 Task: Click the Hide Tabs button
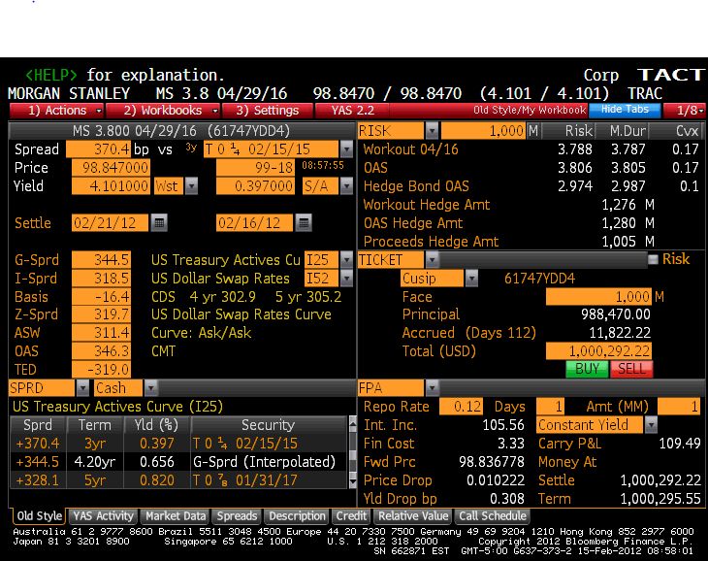625,110
